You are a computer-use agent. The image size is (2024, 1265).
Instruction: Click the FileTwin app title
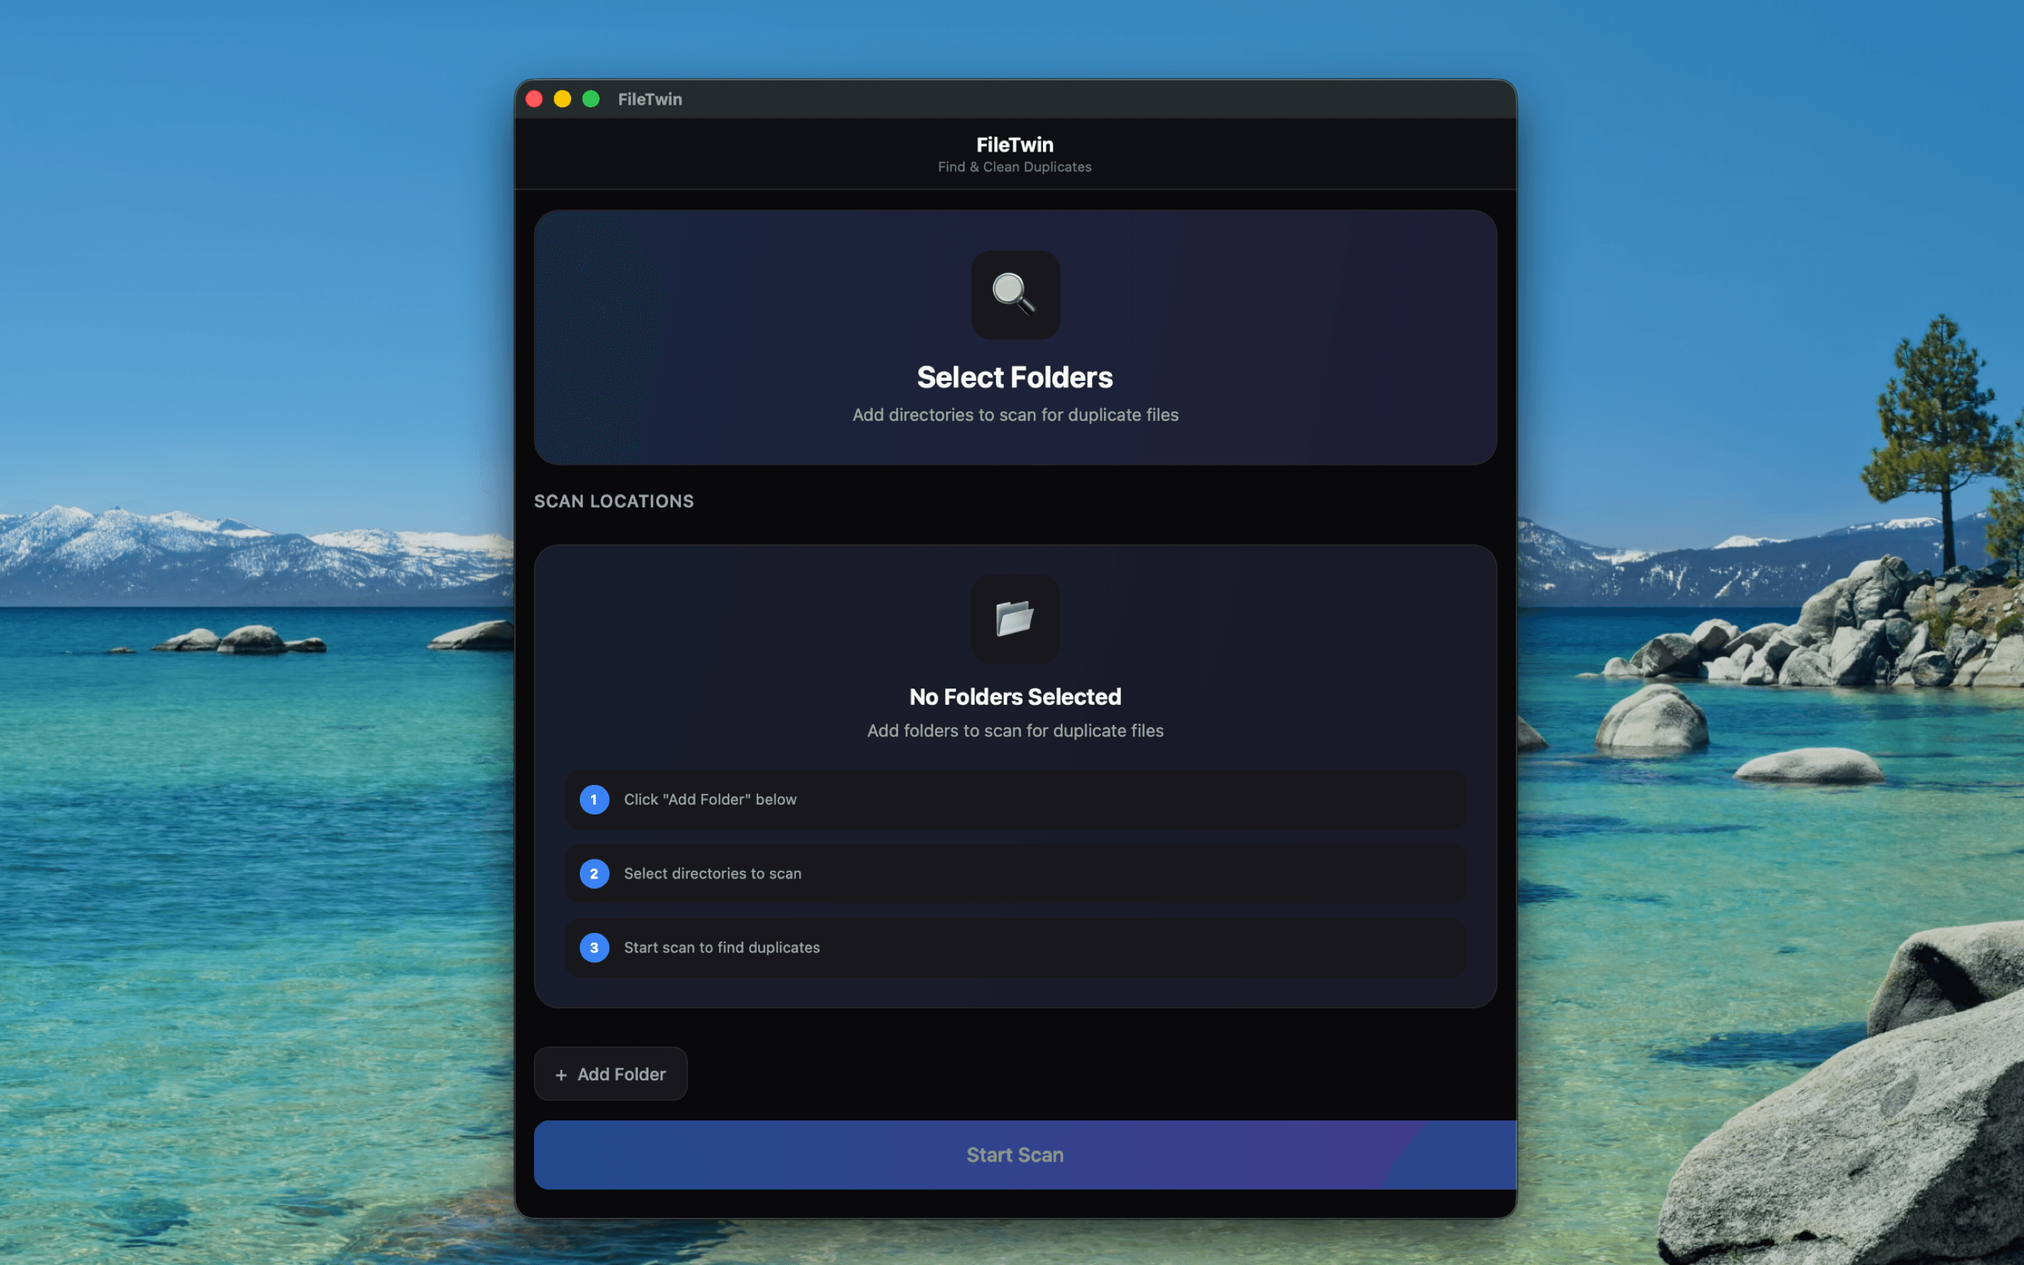1013,144
